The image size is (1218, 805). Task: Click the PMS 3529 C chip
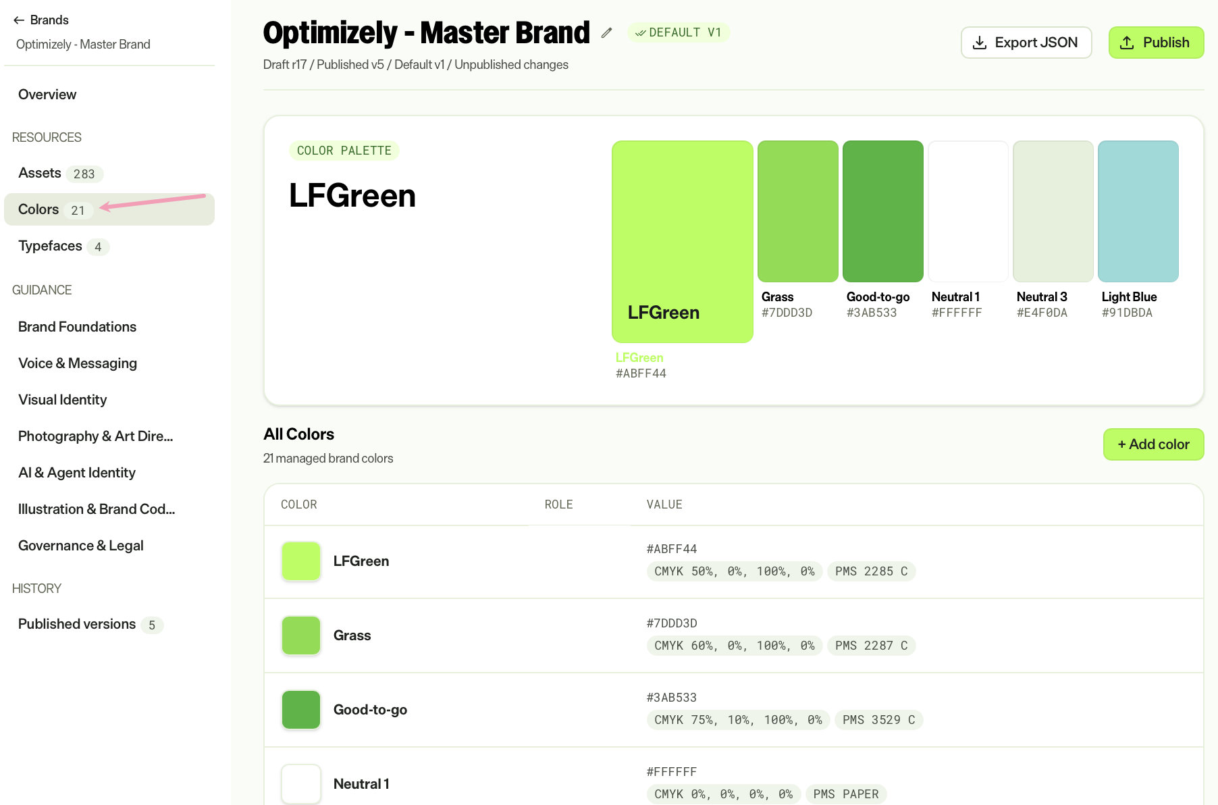click(879, 720)
